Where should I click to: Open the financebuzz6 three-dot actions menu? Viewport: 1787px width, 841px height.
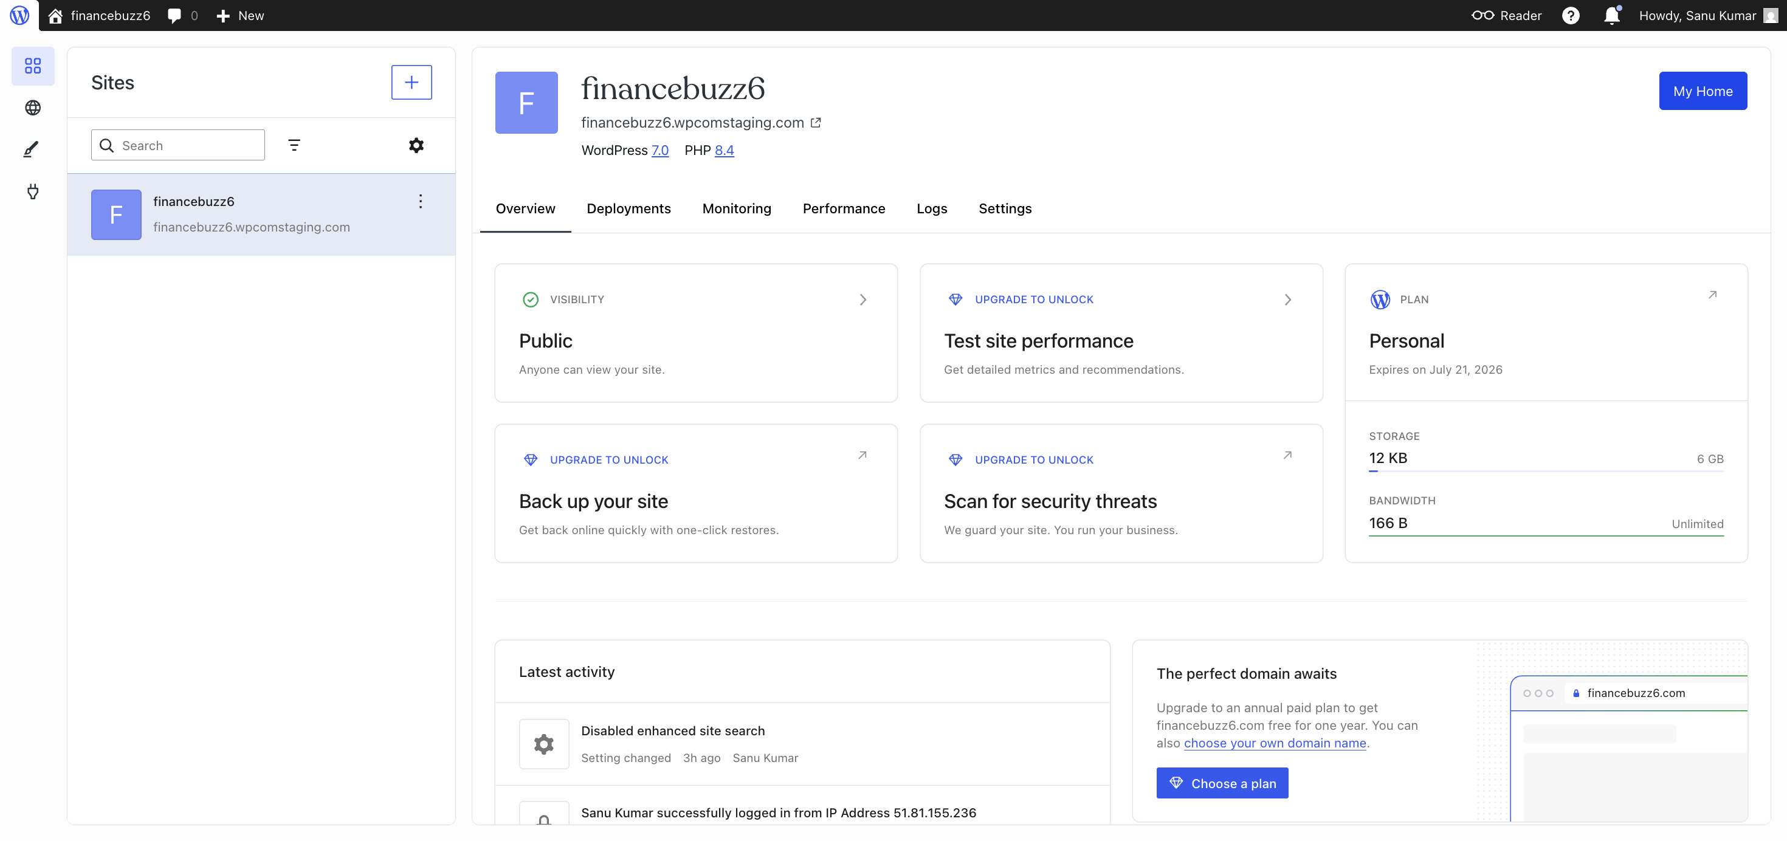click(x=421, y=201)
